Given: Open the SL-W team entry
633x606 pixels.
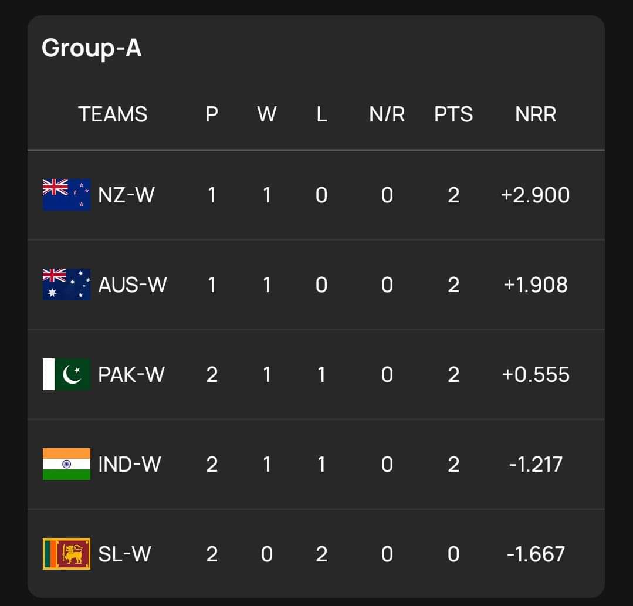Looking at the screenshot, I should 124,554.
